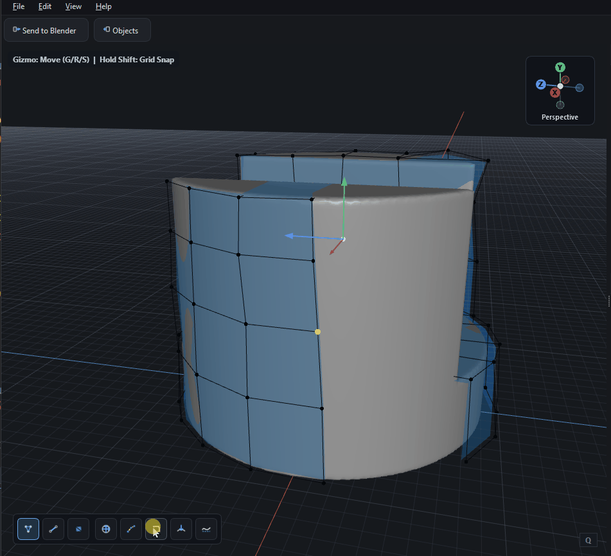The image size is (611, 556).
Task: Open the View menu
Action: point(73,6)
